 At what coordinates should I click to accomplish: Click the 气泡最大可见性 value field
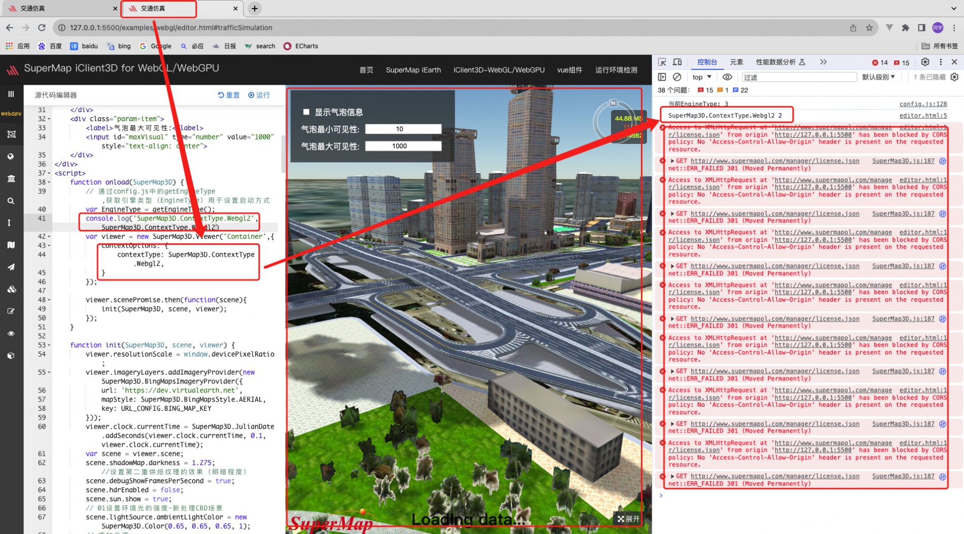(403, 146)
